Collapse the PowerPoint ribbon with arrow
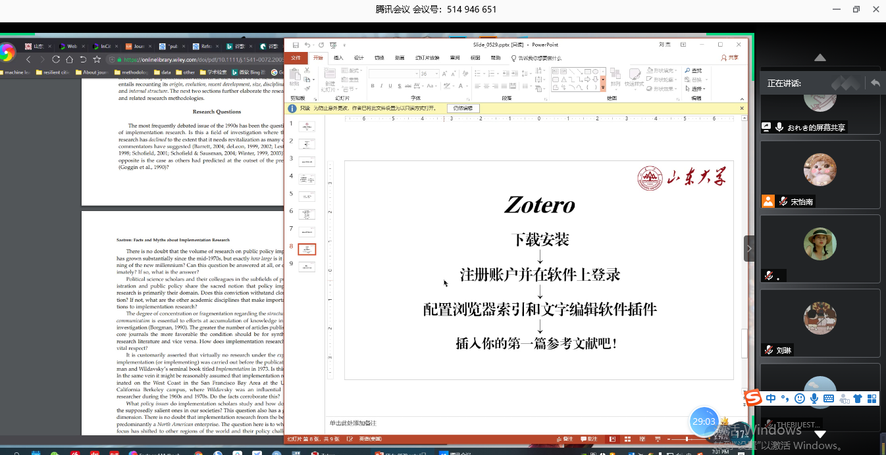 click(742, 98)
